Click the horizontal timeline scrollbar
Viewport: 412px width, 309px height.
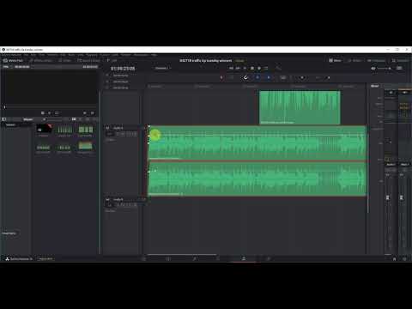(x=182, y=254)
